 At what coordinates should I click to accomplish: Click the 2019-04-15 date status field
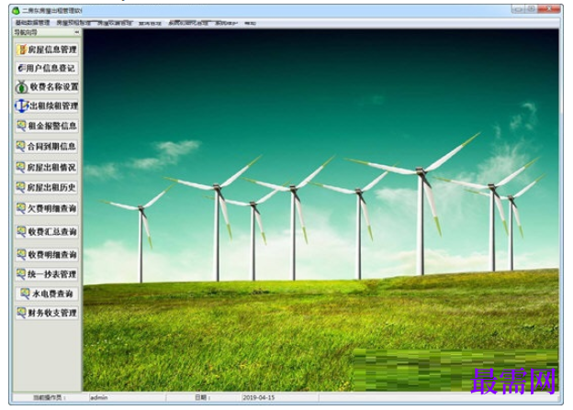(279, 397)
